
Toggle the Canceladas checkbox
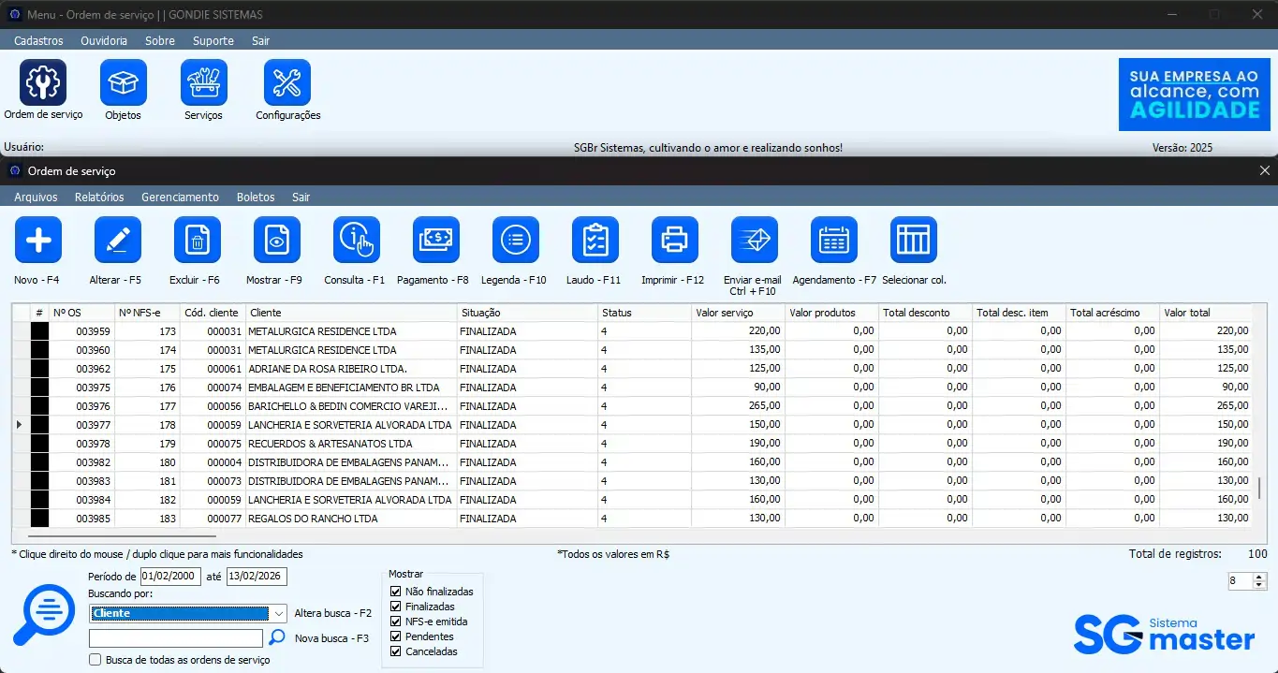[x=395, y=651]
